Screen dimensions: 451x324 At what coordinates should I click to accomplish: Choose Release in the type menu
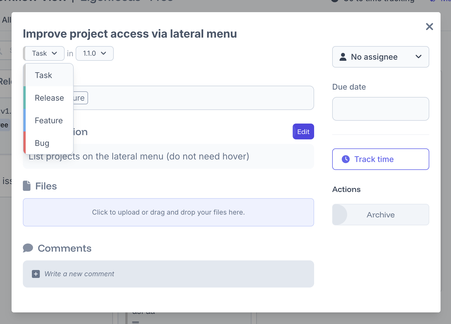[x=49, y=98]
